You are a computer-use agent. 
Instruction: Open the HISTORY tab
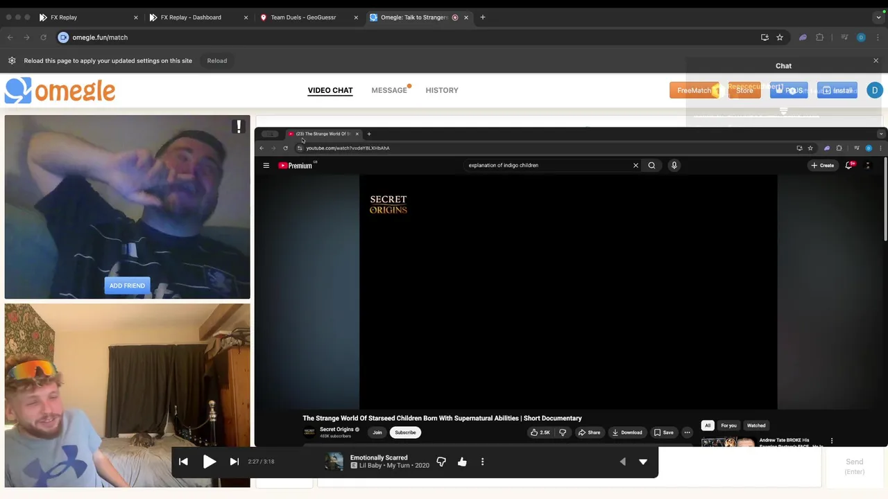point(442,90)
